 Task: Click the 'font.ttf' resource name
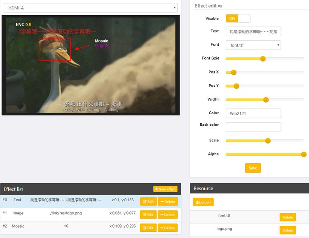click(x=224, y=215)
